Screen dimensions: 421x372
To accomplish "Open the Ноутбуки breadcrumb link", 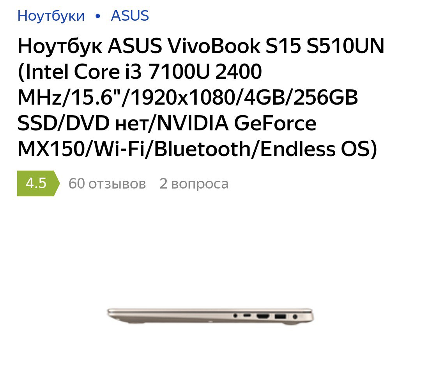I will tap(51, 16).
